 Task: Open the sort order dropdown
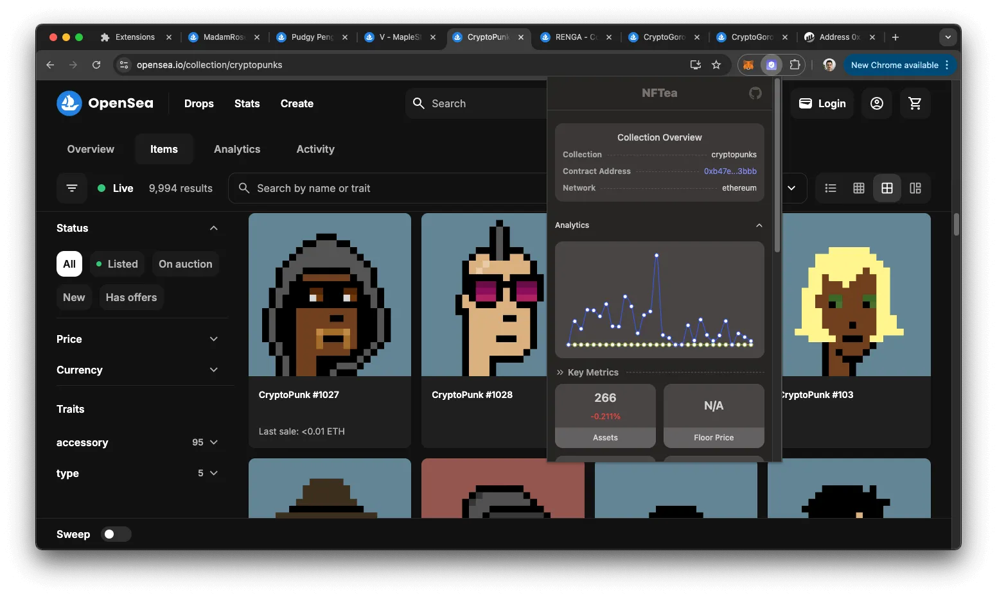(x=791, y=188)
